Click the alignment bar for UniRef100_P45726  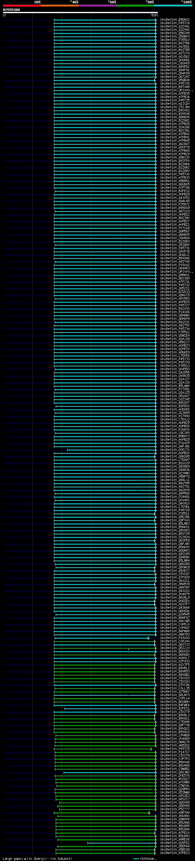point(105,84)
